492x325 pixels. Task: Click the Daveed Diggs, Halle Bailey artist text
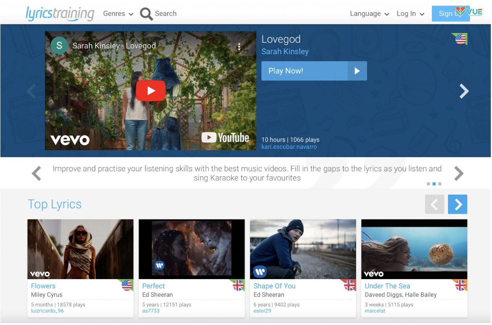400,295
